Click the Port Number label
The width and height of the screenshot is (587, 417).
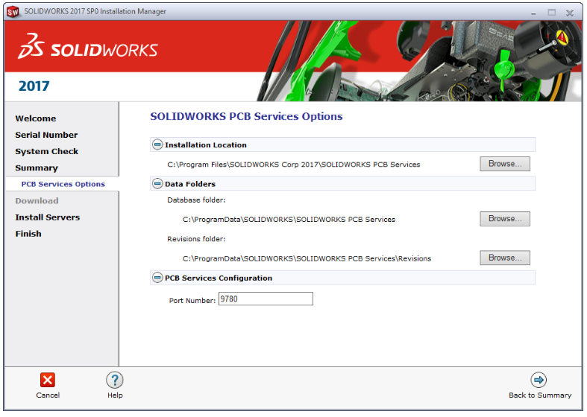tap(192, 300)
